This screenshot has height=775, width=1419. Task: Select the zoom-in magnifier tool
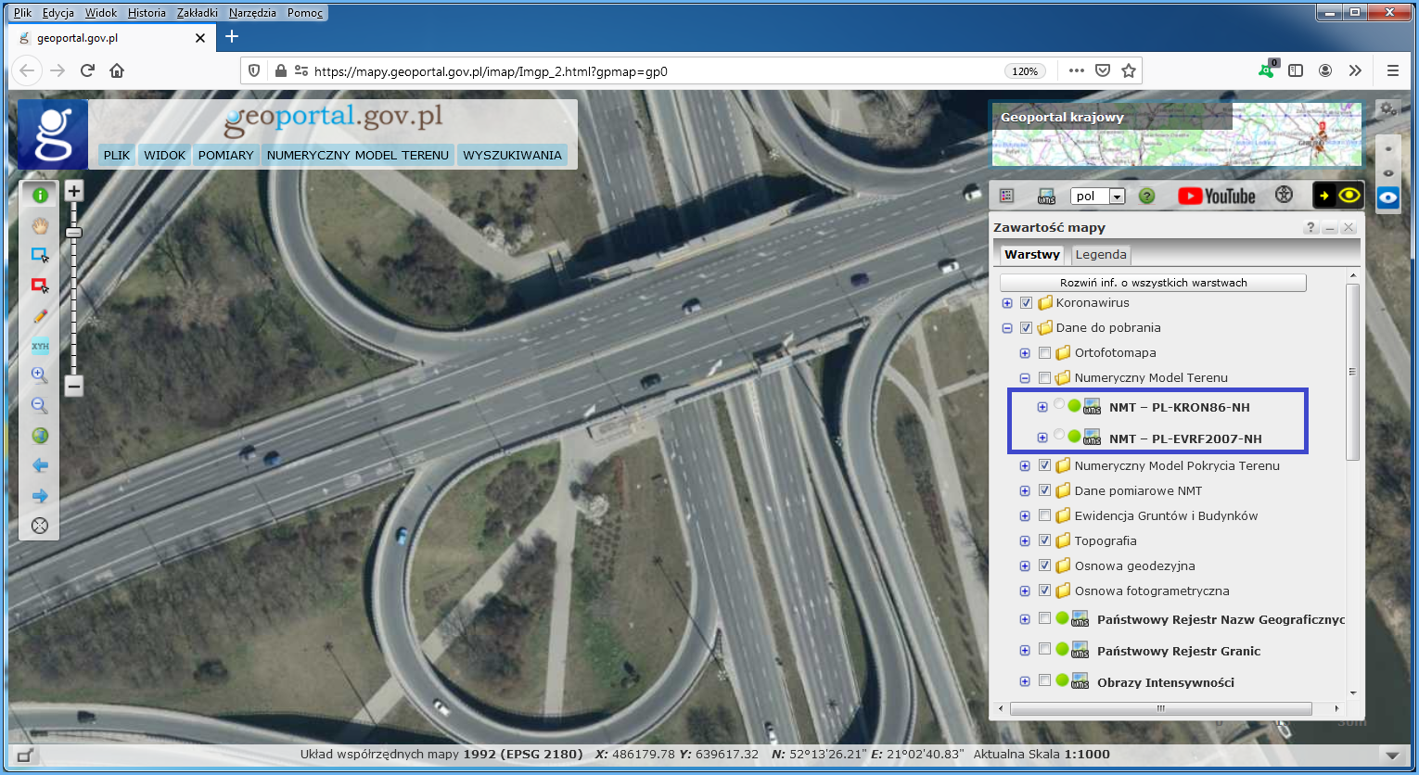[x=40, y=375]
